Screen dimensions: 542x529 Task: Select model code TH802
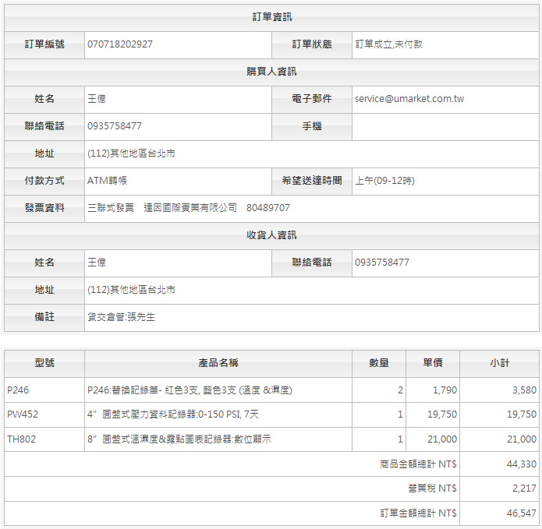22,439
